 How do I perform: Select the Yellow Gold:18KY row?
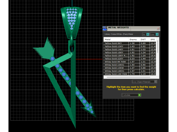(130, 52)
